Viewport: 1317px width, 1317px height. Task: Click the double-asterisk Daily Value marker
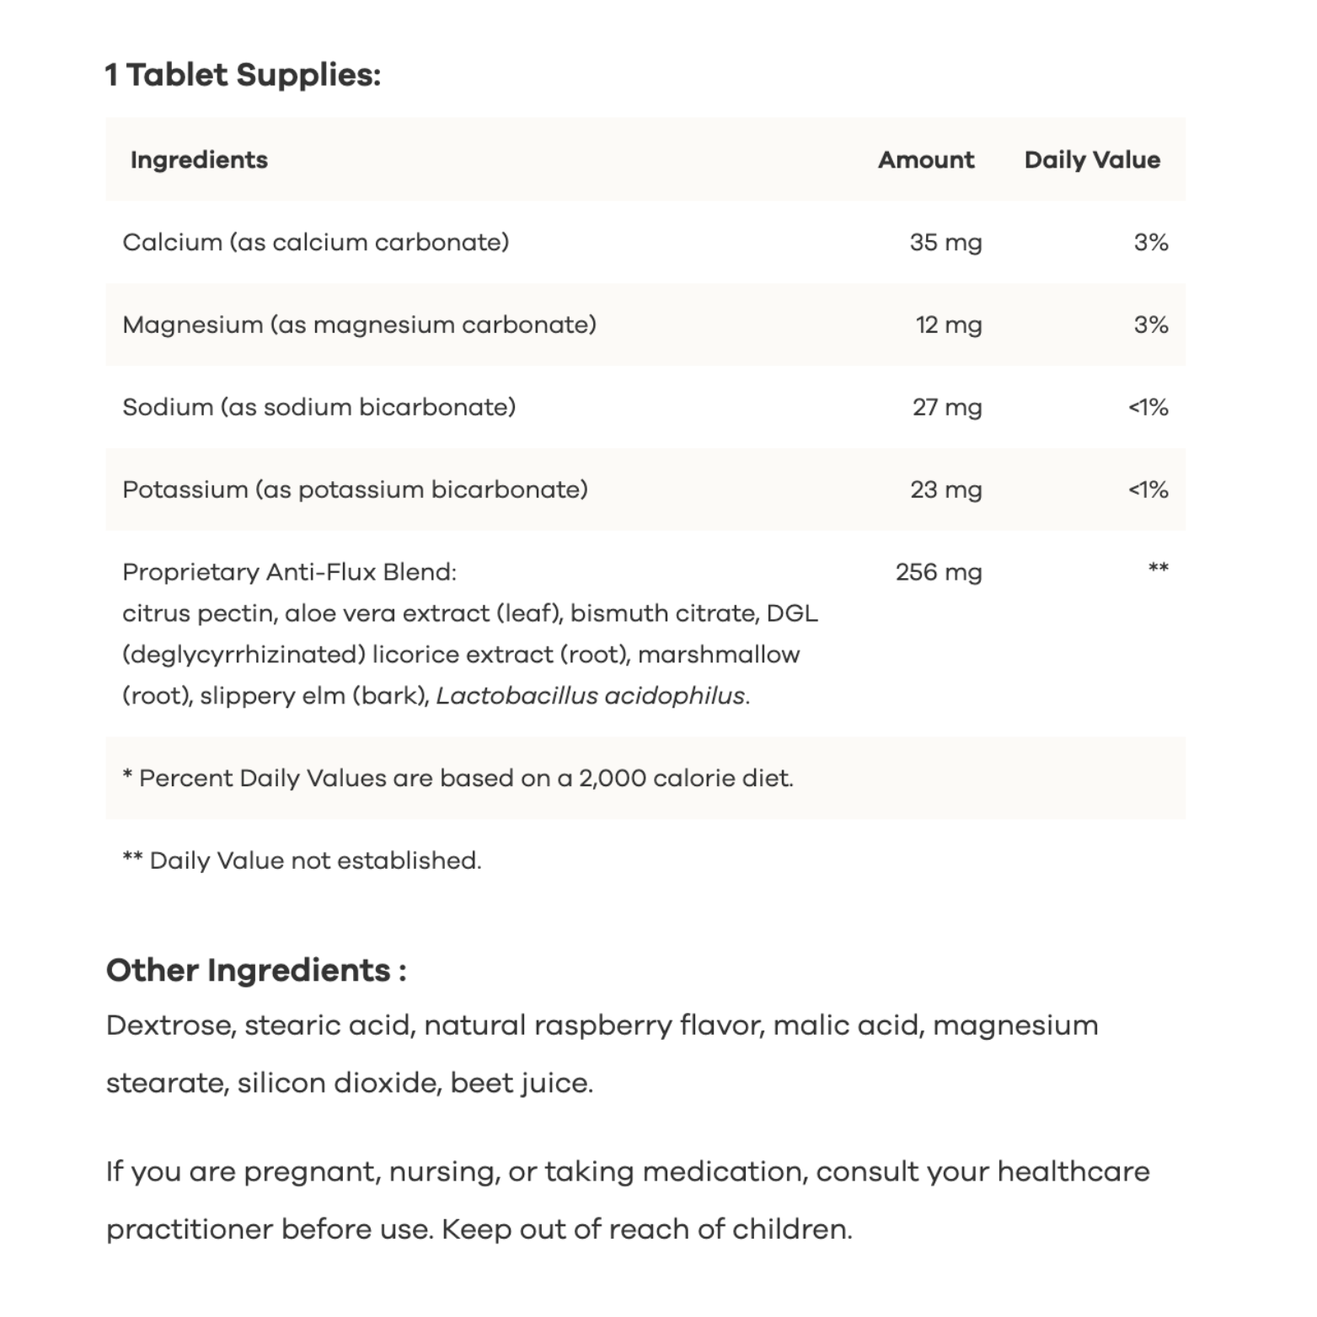click(x=1158, y=568)
